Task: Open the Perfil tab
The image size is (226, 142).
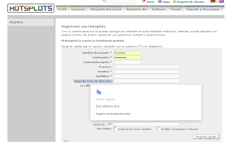Action: (62, 9)
